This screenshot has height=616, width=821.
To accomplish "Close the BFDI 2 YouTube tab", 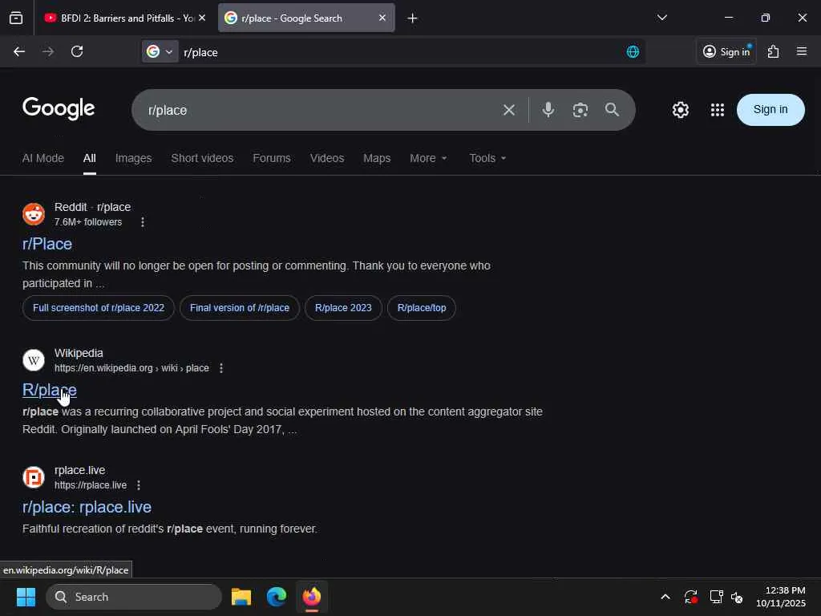I will (202, 18).
